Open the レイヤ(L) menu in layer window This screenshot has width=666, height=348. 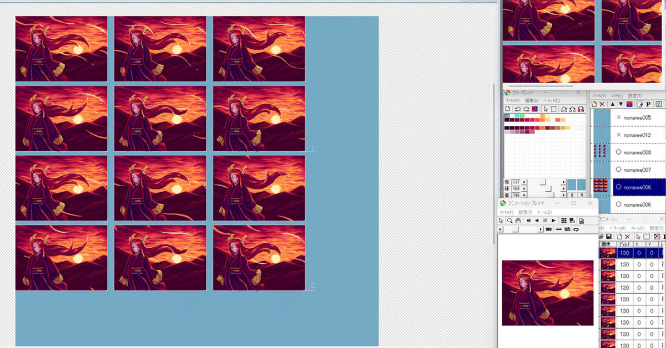(617, 96)
